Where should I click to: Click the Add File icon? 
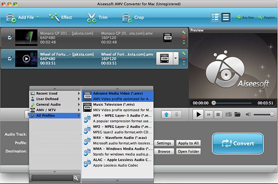(x=11, y=18)
